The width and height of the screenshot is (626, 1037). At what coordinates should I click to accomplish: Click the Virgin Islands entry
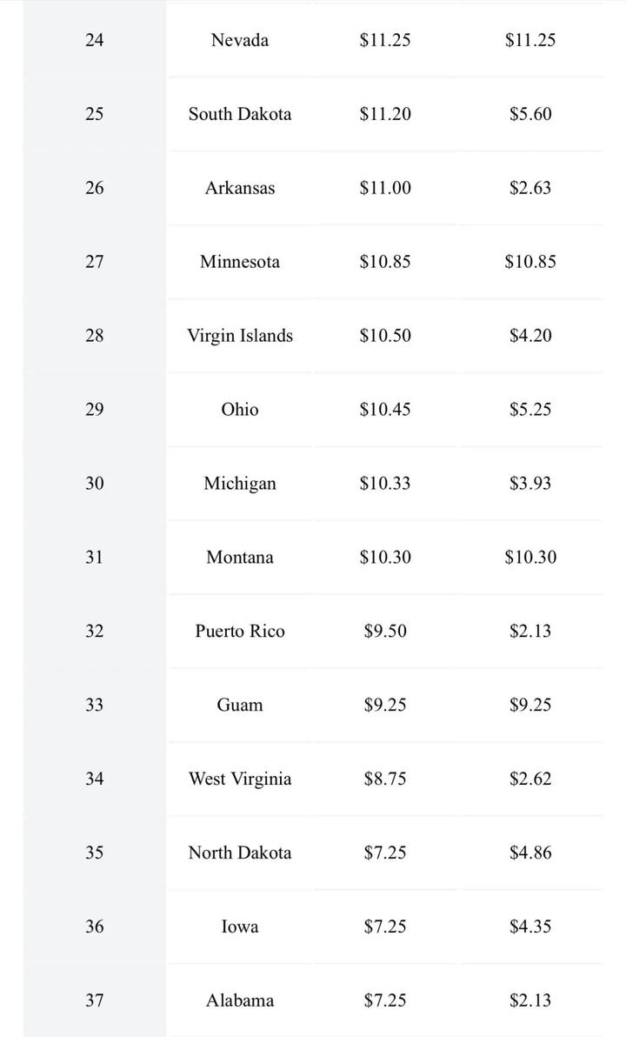click(x=239, y=336)
